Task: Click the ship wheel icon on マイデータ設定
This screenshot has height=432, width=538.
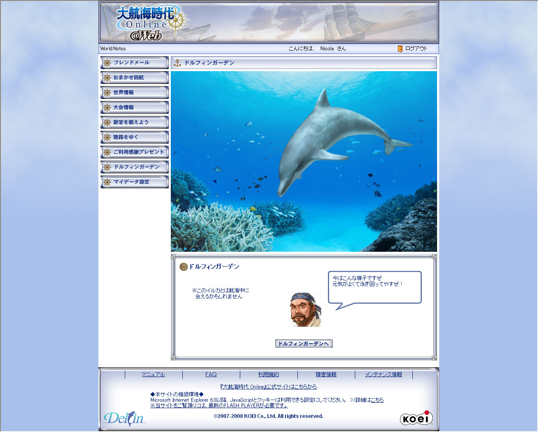Action: click(107, 182)
